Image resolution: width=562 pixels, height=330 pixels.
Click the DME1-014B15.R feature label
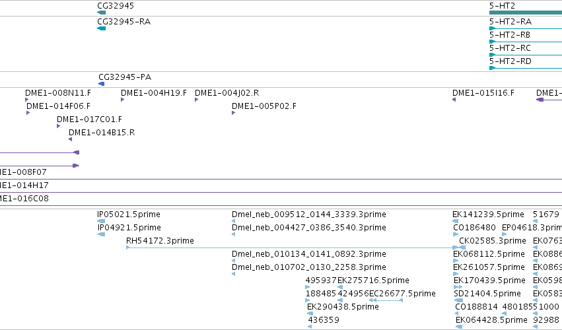102,132
